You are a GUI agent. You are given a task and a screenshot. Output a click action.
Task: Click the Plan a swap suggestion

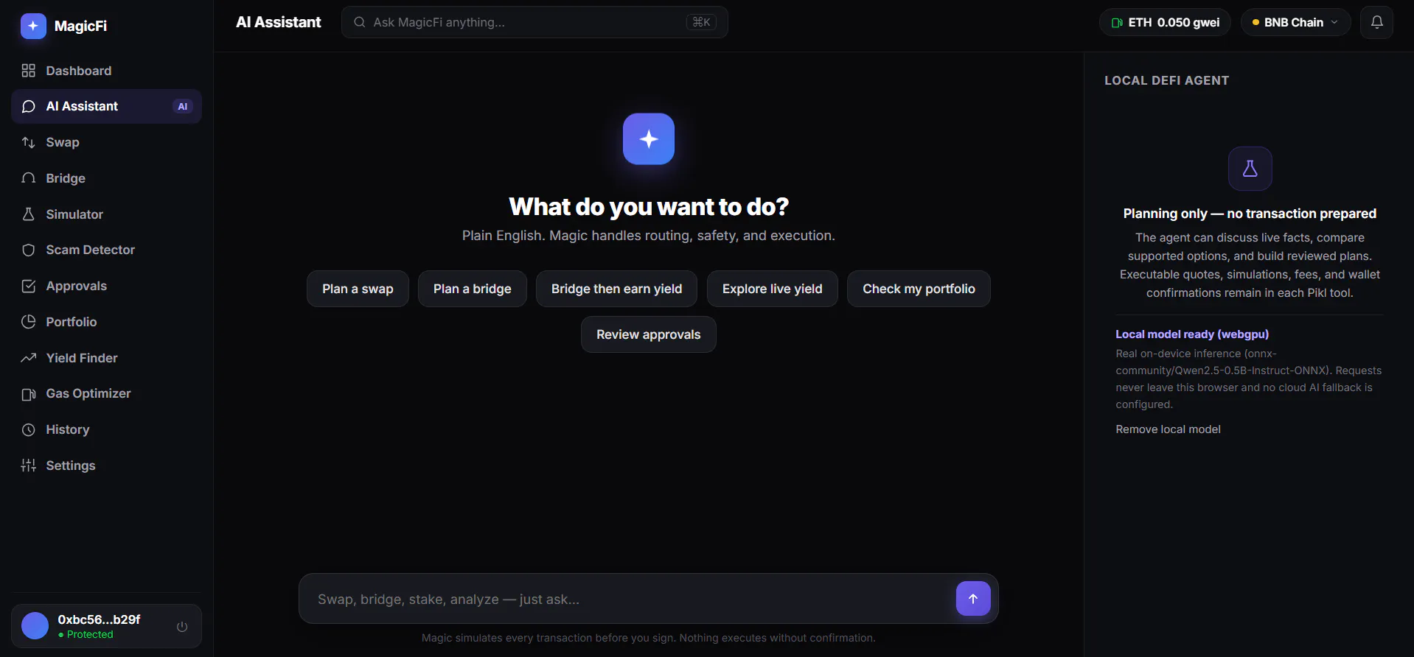click(x=358, y=289)
